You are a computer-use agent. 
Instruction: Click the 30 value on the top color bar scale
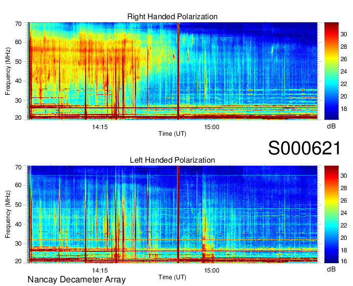point(344,34)
